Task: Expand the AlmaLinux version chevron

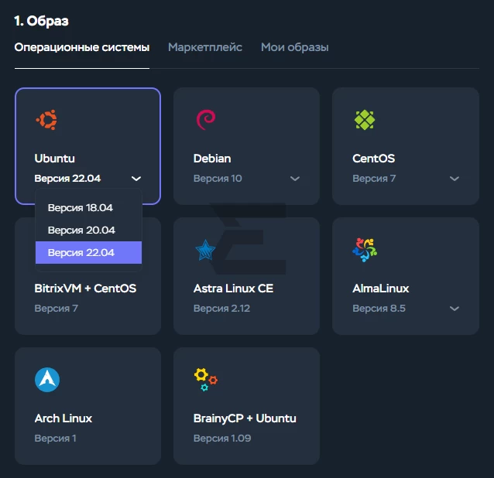Action: coord(455,309)
